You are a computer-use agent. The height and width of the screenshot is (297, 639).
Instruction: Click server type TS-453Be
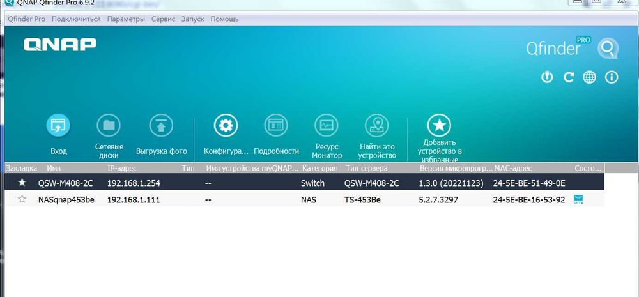coord(363,200)
